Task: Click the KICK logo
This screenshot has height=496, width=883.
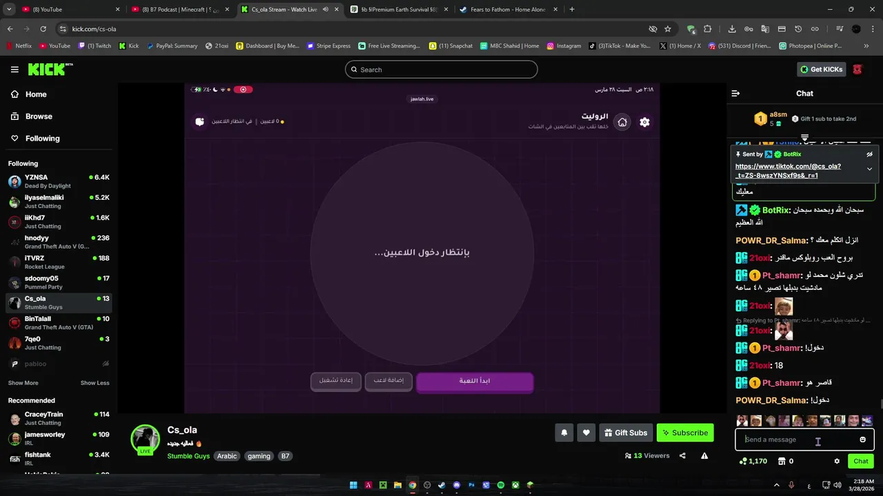Action: click(50, 70)
